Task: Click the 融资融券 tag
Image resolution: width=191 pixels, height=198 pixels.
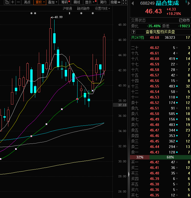Action: (83, 8)
